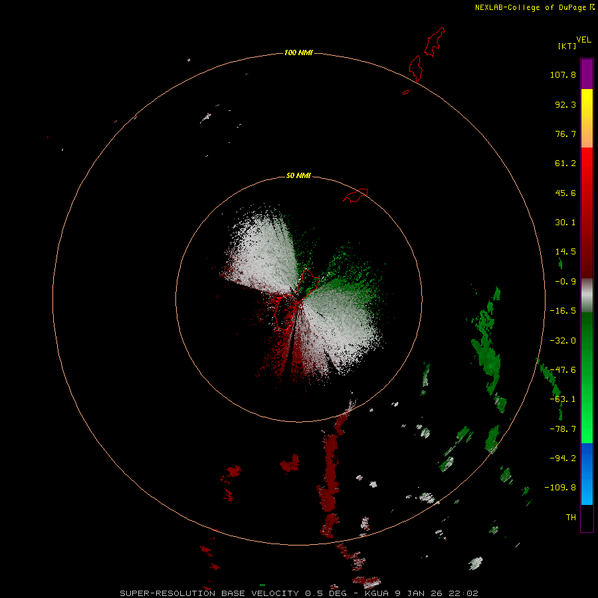Screen dimensions: 598x598
Task: Click the 92.3 velocity scale value
Action: (565, 104)
